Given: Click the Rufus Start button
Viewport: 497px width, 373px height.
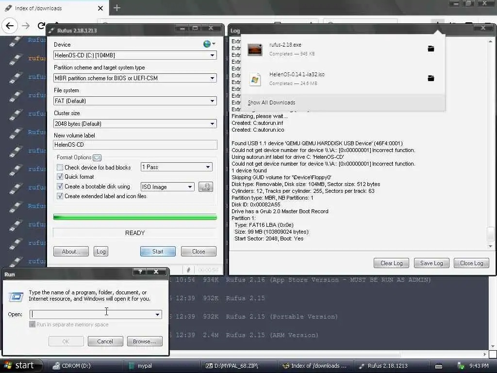Looking at the screenshot, I should (x=158, y=252).
